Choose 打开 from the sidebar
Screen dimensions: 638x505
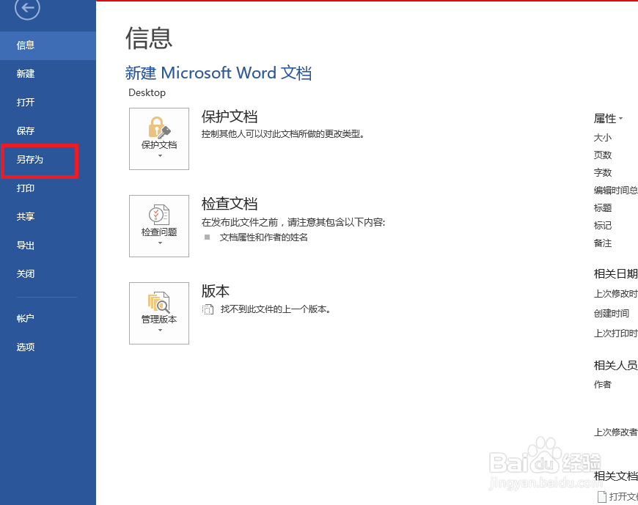[48, 102]
